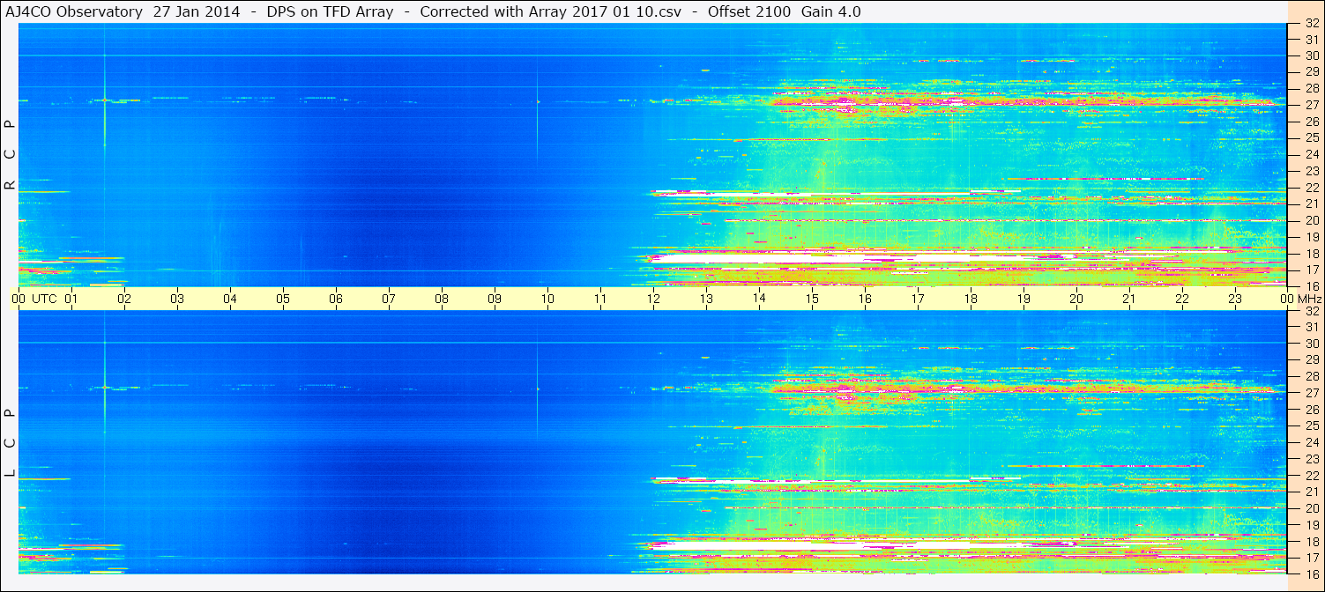The image size is (1325, 592).
Task: Click the 09 hour tick label
Action: point(495,299)
